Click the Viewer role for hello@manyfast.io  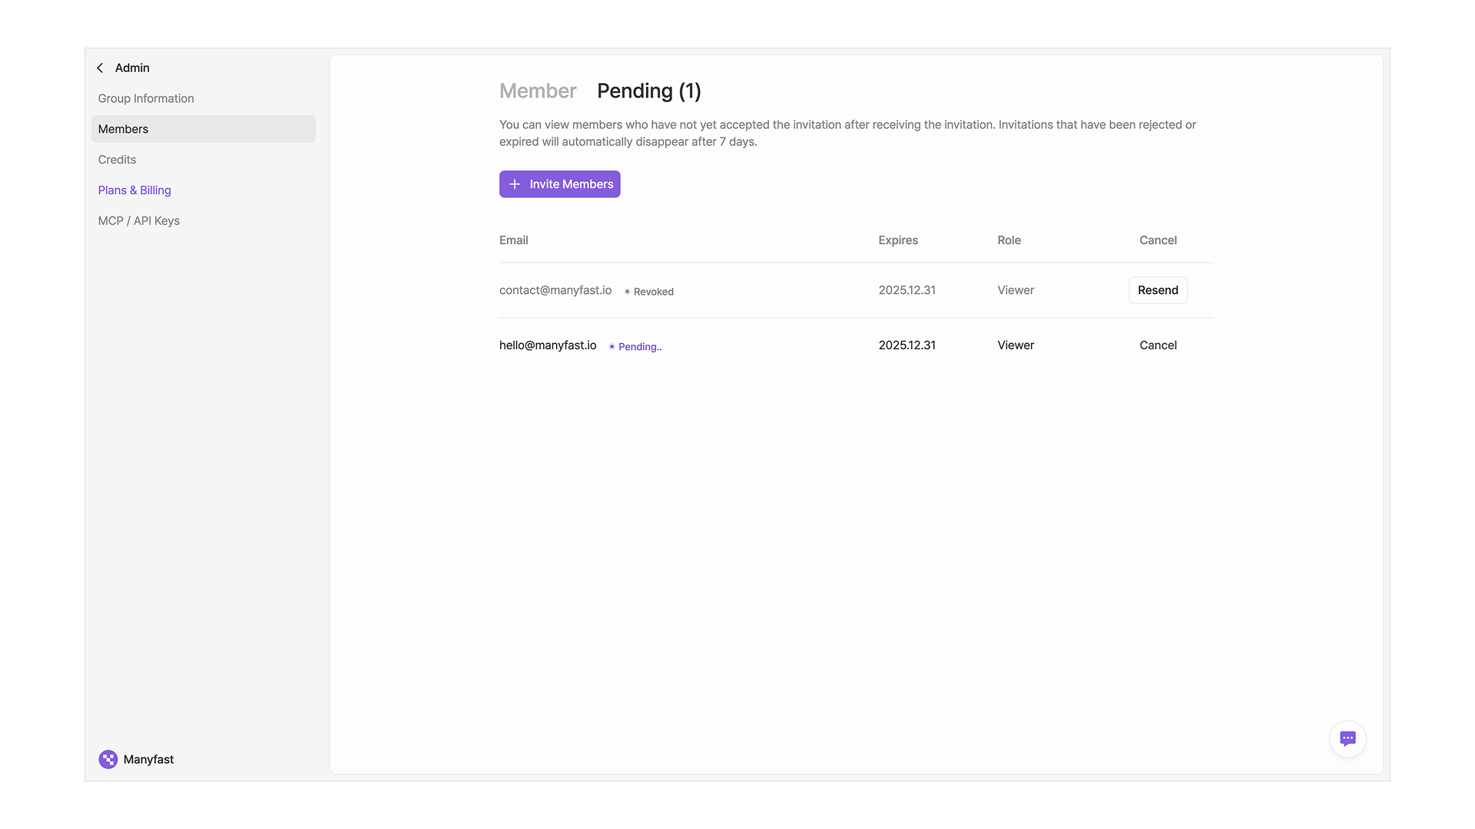(1016, 345)
